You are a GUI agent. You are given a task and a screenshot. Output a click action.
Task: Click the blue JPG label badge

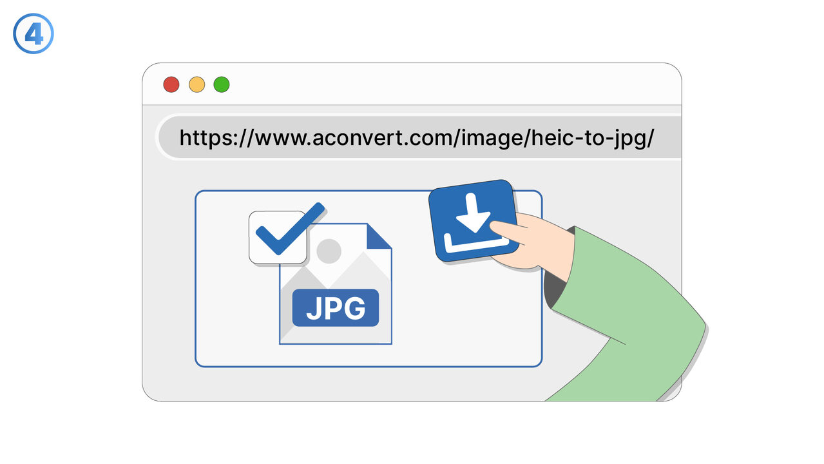336,308
